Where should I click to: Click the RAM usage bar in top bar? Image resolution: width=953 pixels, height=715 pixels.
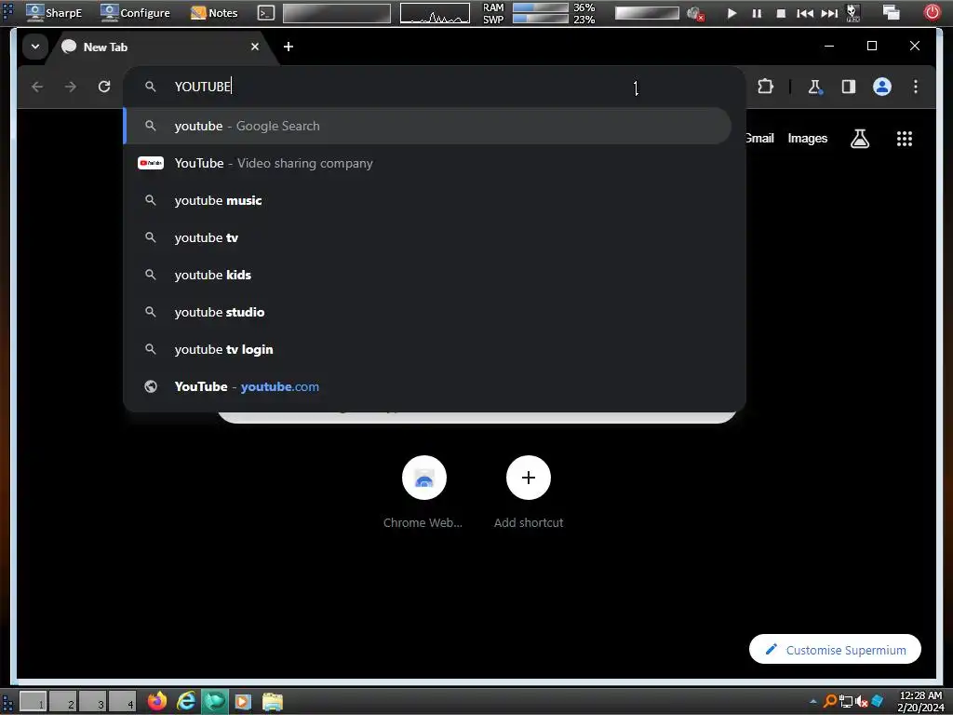tap(541, 7)
